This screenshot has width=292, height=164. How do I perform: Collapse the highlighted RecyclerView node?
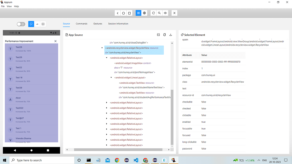click(102, 48)
